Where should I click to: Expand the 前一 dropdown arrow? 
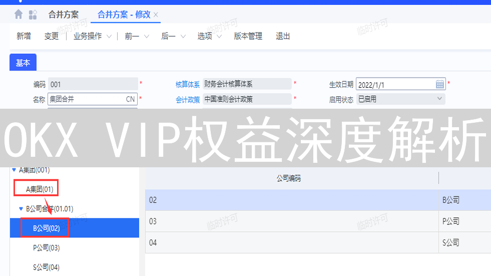coord(147,37)
